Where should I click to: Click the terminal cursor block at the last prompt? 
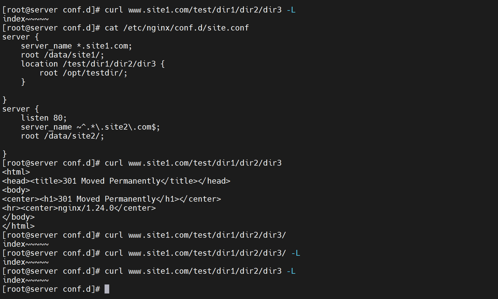coord(107,289)
